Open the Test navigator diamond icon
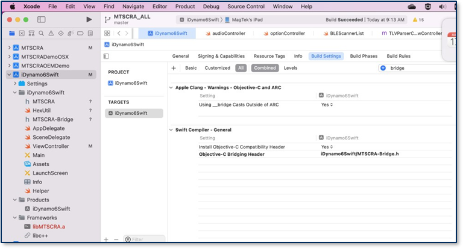This screenshot has height=249, width=463. pos(61,33)
